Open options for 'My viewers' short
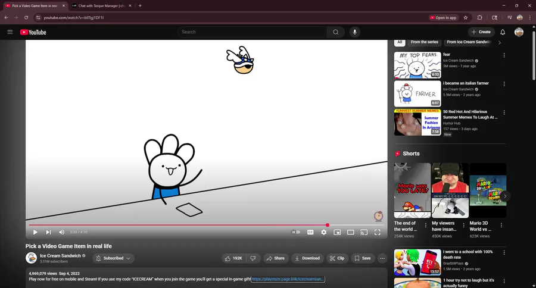Viewport: 536px width, 288px height. click(x=463, y=225)
